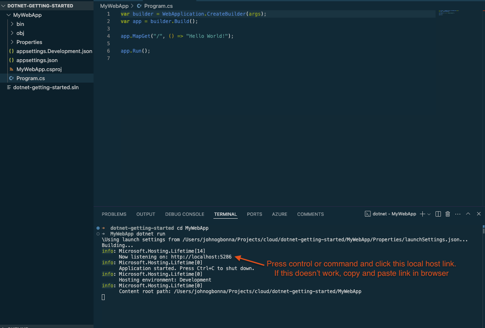Click the csproj file icon
485x328 pixels.
point(12,69)
